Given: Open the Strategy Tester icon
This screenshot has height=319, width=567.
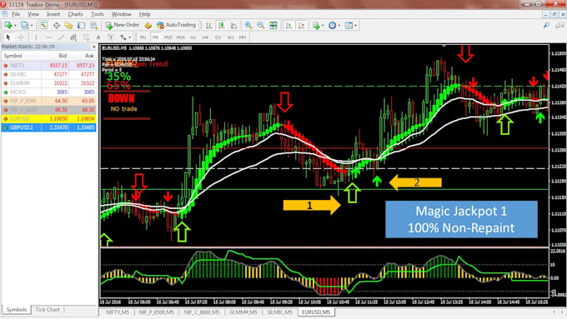Looking at the screenshot, I should 93,25.
